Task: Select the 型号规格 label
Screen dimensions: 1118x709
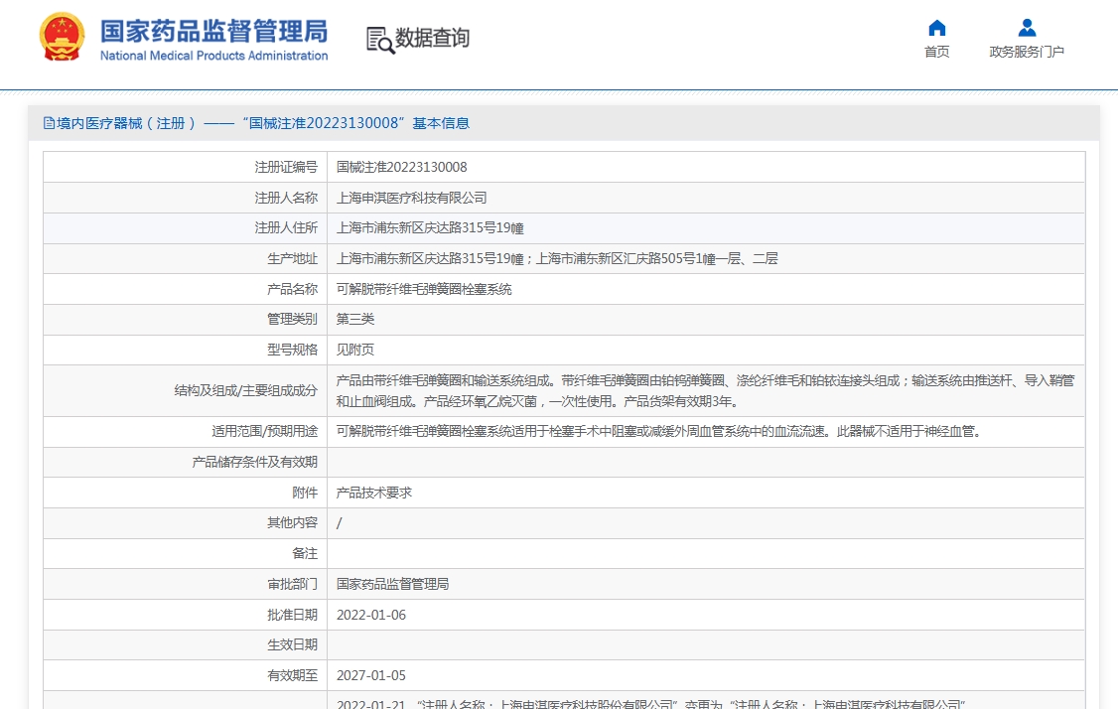Action: pos(292,350)
